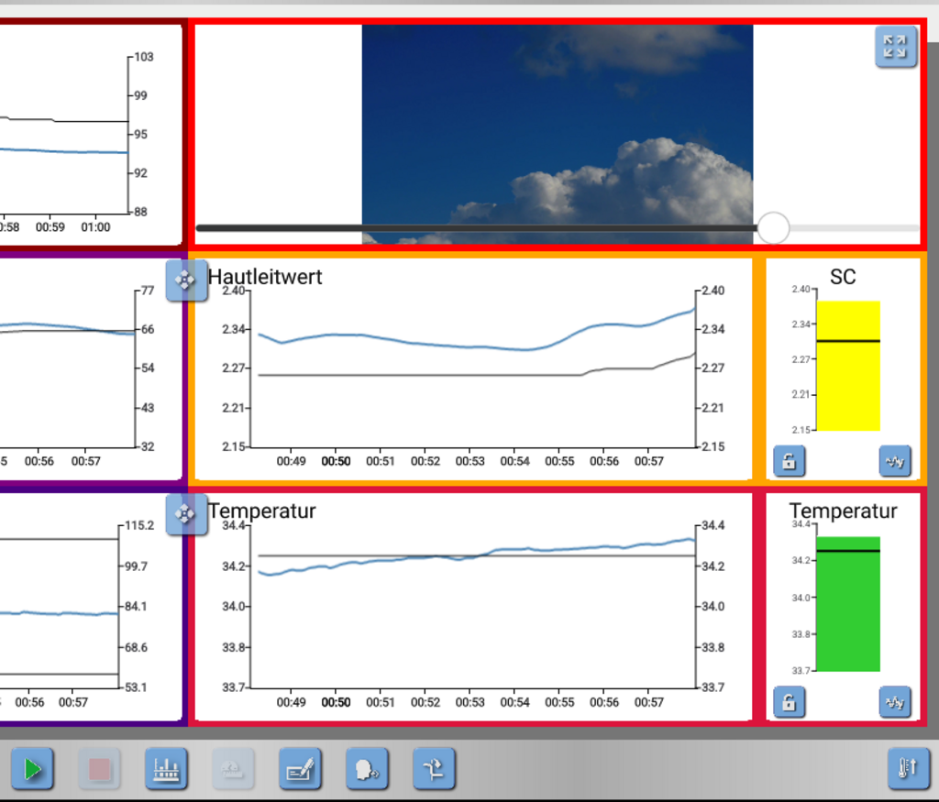Viewport: 939px width, 802px height.
Task: Click the speaking head audio feedback icon
Action: tap(368, 769)
